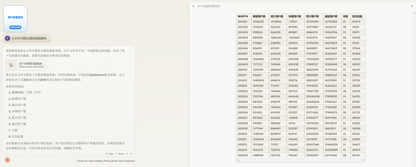Screen dimensions: 416x167
Task: Click the user message 从文件中提取完整的数据表格
Action: coord(29,38)
